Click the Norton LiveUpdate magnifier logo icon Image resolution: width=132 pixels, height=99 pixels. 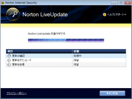click(x=13, y=14)
